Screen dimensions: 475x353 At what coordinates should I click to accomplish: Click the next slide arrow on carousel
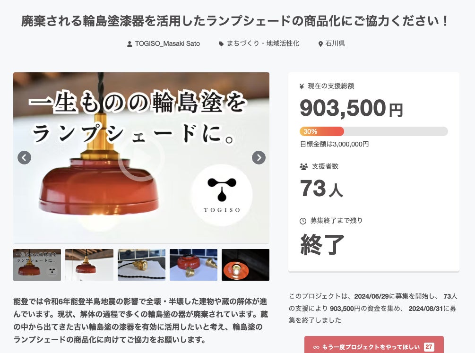(259, 157)
